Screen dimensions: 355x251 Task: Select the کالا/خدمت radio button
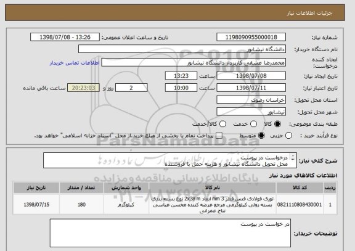coord(222,124)
